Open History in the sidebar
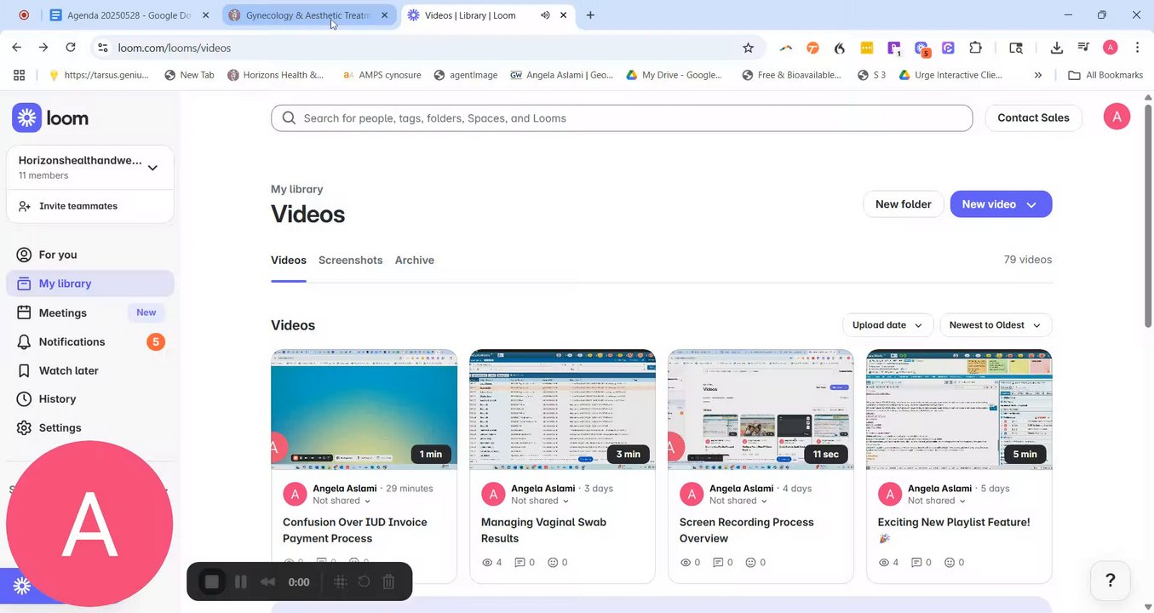This screenshot has width=1154, height=613. click(x=90, y=398)
